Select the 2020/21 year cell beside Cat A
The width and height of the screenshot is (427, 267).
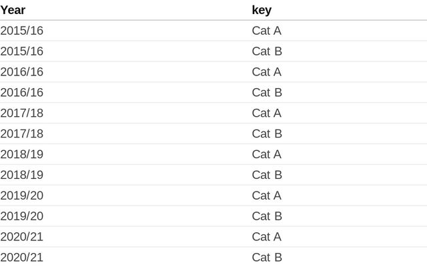pos(22,238)
